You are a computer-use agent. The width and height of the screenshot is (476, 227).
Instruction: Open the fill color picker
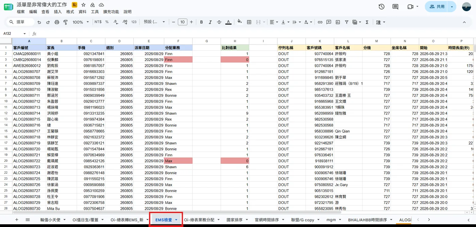tap(240, 22)
